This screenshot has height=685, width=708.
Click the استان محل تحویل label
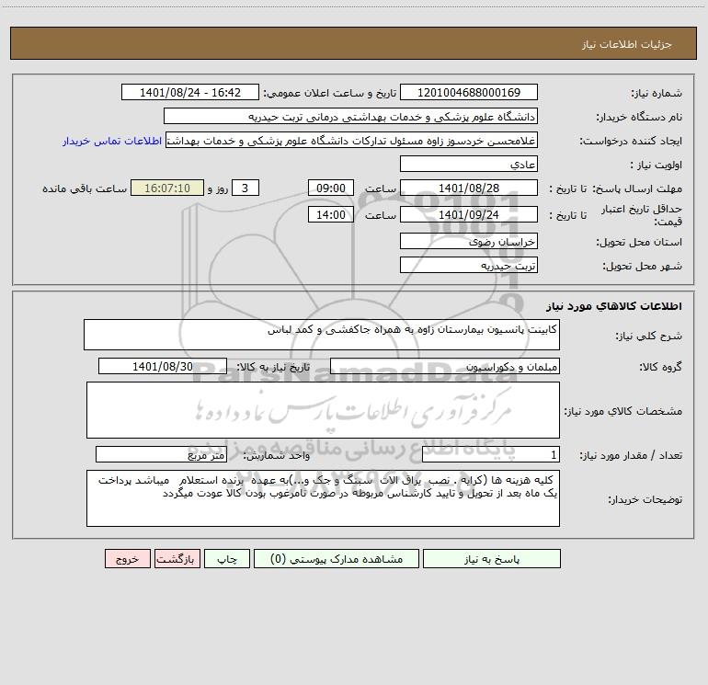tap(639, 243)
